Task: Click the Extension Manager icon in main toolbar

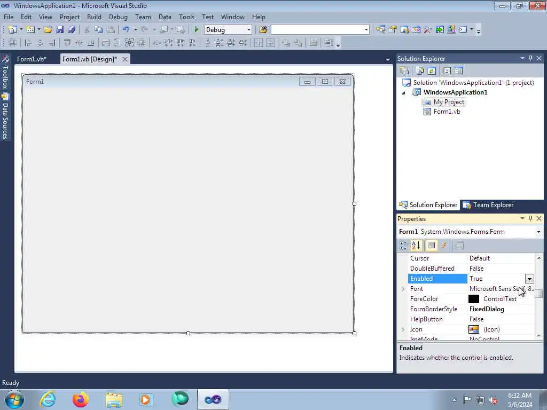Action: 451,30
